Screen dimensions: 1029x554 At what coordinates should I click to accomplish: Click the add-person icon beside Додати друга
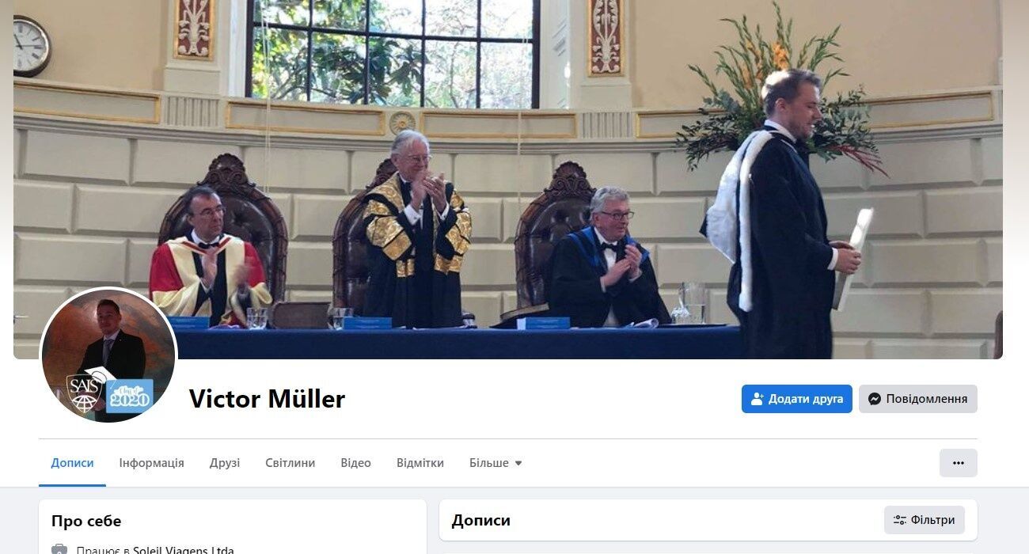[757, 399]
